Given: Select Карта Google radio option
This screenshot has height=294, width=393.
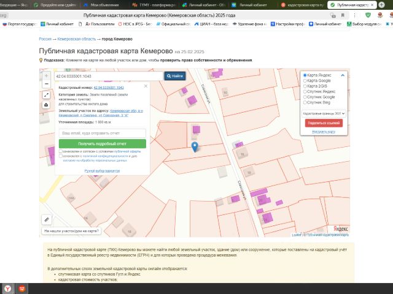Looking at the screenshot, I should (x=305, y=81).
